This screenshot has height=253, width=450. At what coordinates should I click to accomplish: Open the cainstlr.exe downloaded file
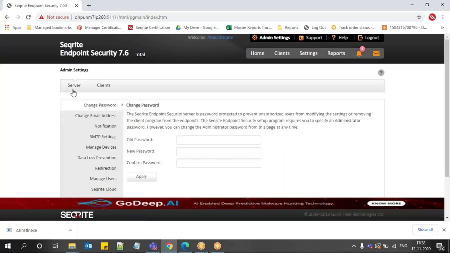click(26, 230)
